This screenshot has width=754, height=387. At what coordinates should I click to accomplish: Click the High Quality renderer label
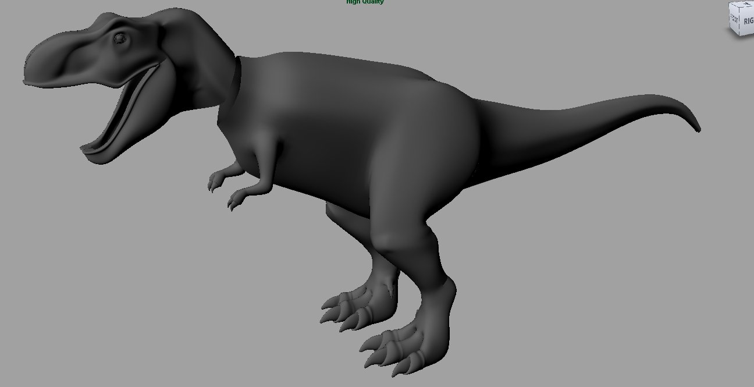coord(365,2)
